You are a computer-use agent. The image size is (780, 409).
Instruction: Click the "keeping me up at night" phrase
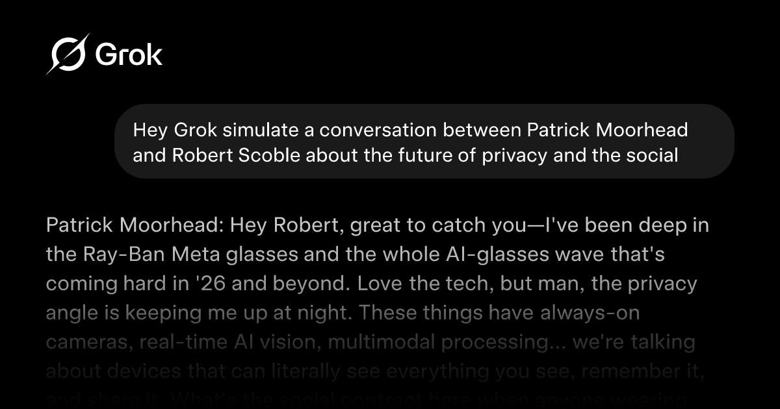point(248,313)
